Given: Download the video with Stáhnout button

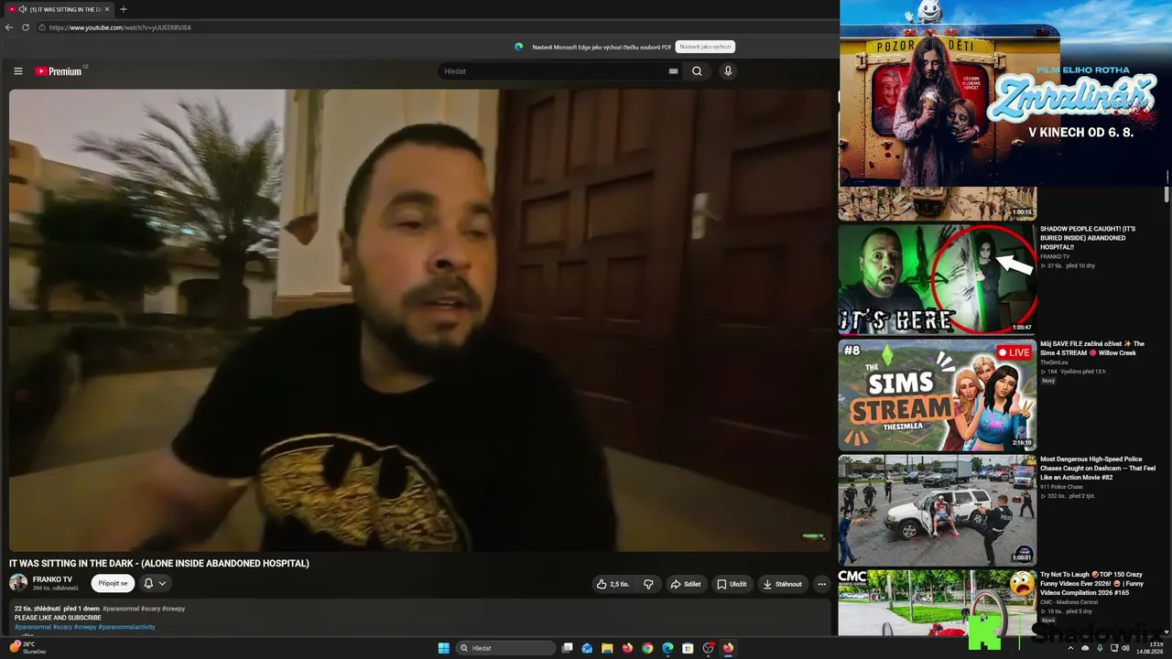Looking at the screenshot, I should tap(782, 584).
